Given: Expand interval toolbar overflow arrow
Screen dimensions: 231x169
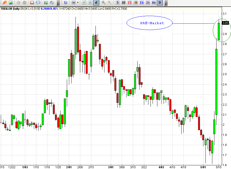Looking at the screenshot, I should pyautogui.click(x=166, y=3).
